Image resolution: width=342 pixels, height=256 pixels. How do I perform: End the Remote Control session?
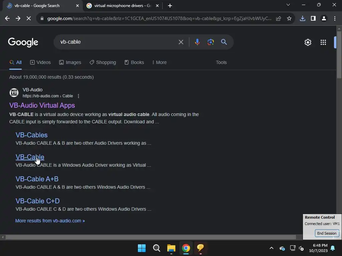(327, 233)
